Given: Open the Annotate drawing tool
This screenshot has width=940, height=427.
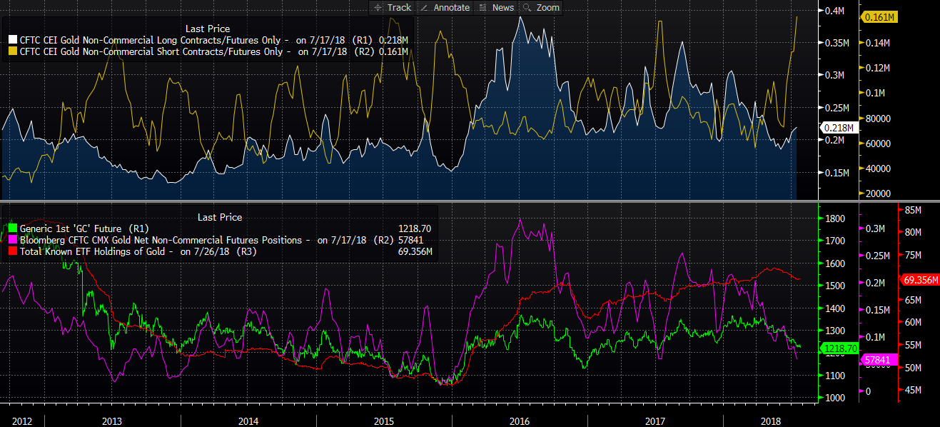Looking at the screenshot, I should [445, 7].
